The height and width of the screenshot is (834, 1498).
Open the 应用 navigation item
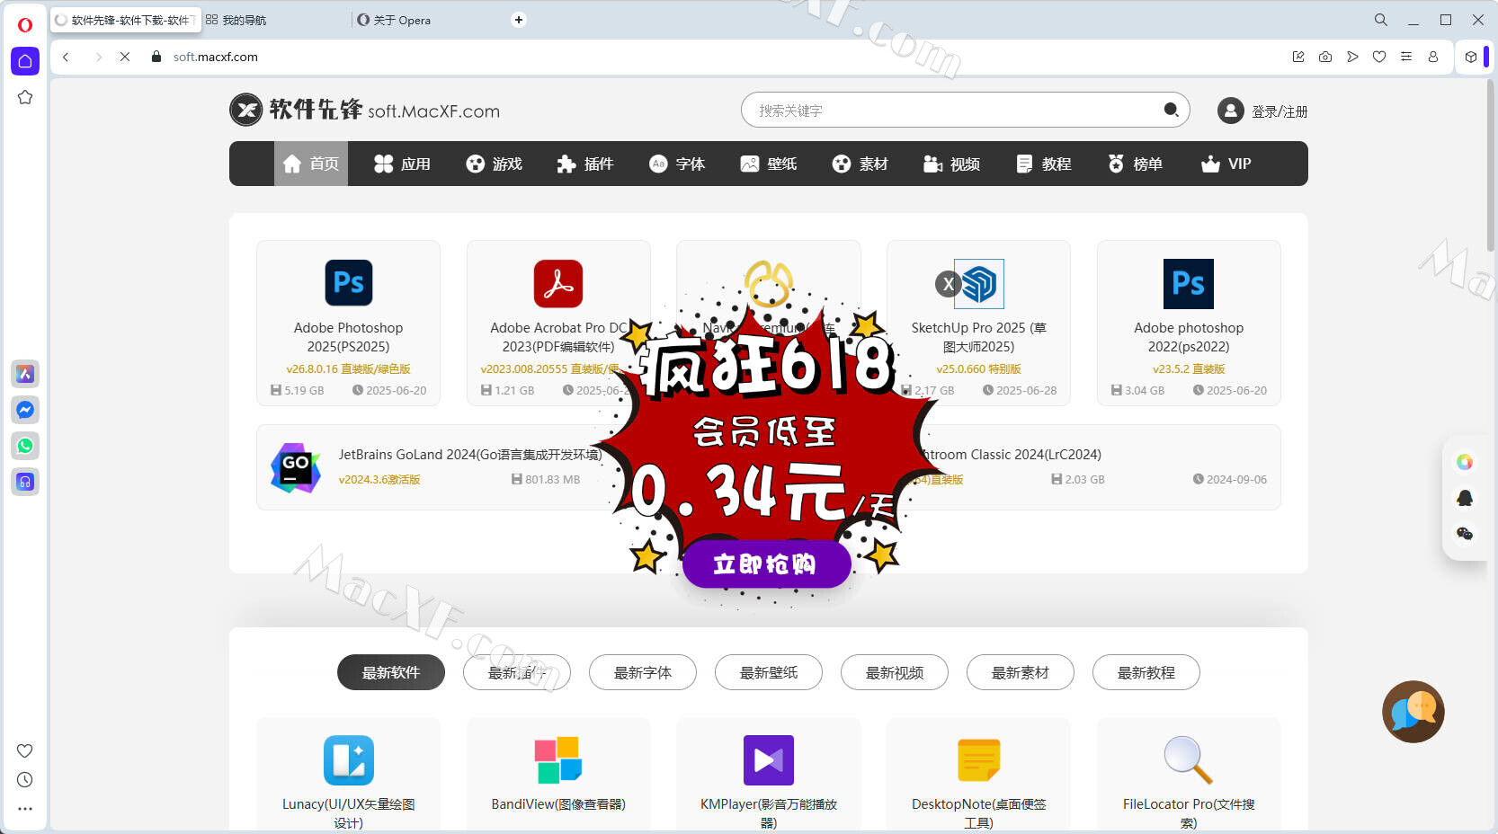click(x=402, y=164)
